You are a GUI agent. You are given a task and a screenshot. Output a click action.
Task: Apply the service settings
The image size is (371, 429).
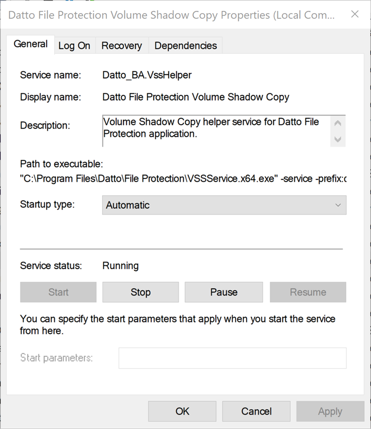click(x=330, y=411)
